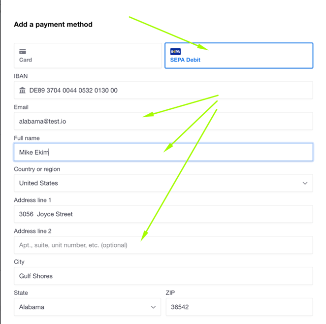This screenshot has height=324, width=326.
Task: Click the ZIP field containing 36542
Action: tap(239, 307)
